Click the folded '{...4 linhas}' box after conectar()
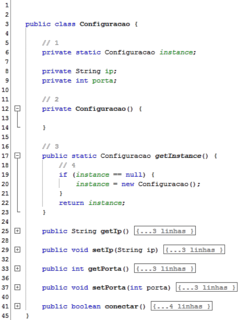The image size is (246, 320). 181,306
